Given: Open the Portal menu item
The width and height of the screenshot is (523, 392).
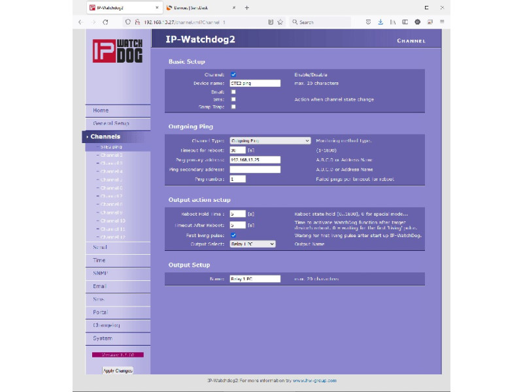Looking at the screenshot, I should coord(118,312).
